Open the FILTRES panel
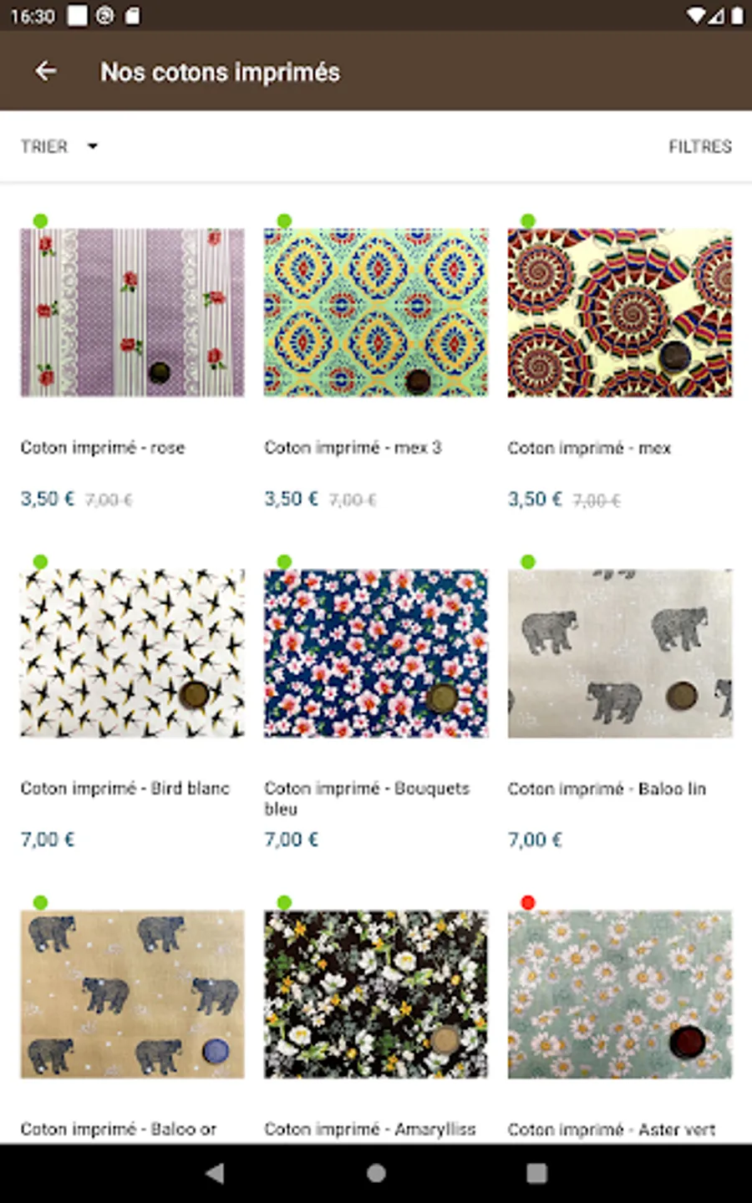Viewport: 752px width, 1203px height. pyautogui.click(x=700, y=146)
